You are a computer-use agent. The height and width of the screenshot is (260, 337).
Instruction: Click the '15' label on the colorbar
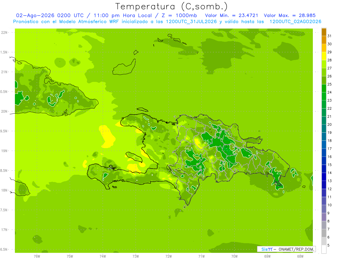coord(329,165)
